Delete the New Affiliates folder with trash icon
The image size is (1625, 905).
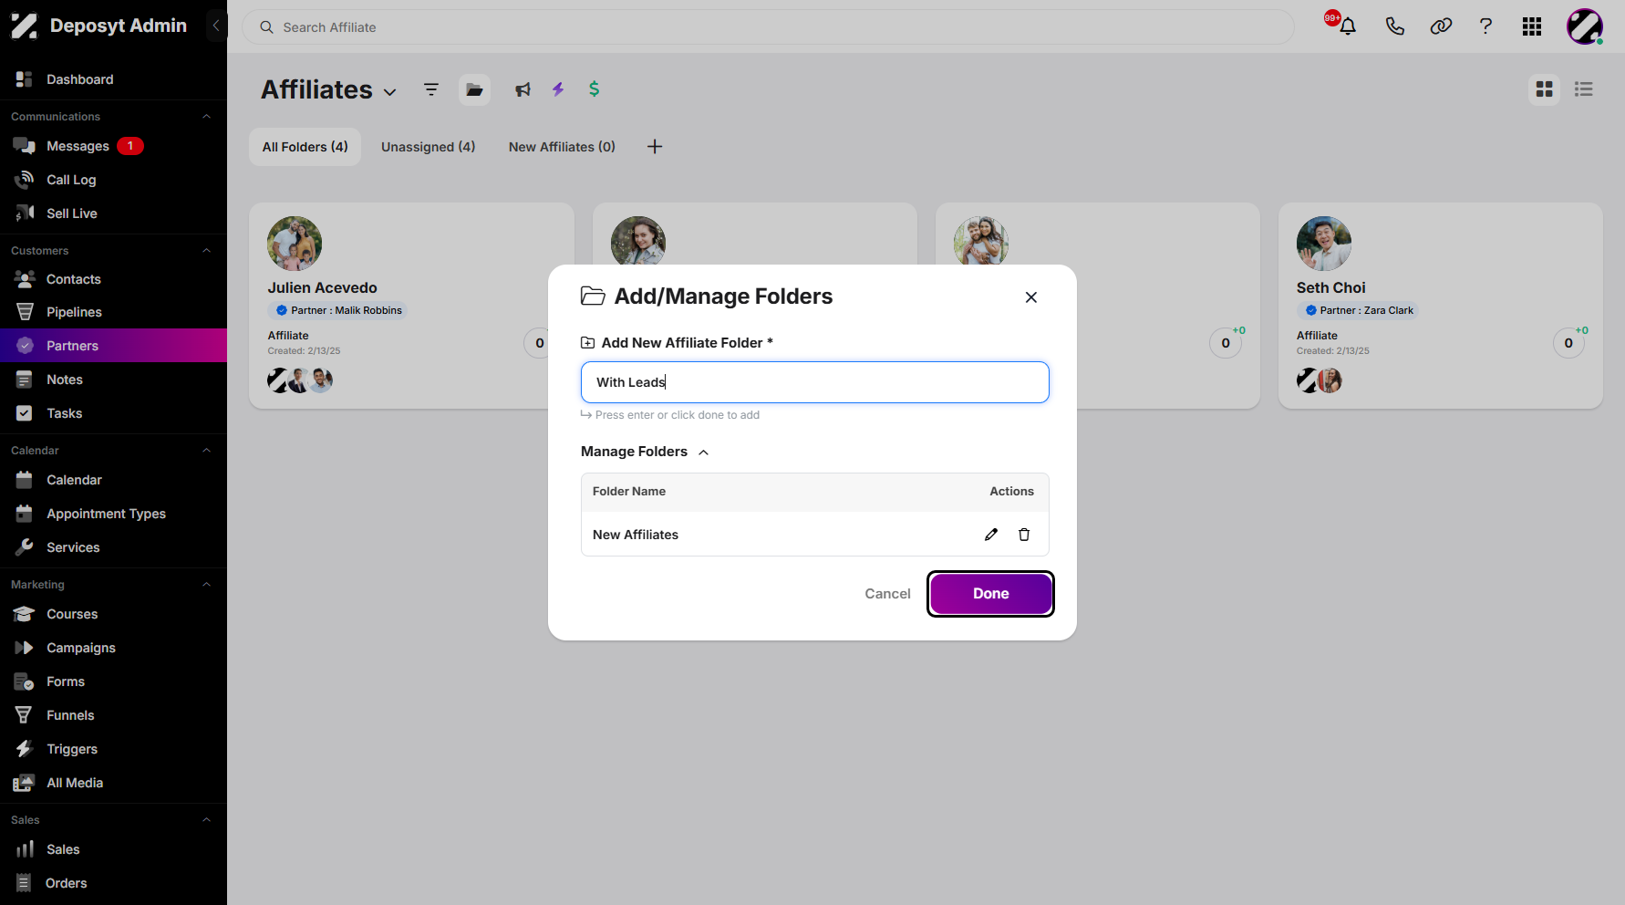[1024, 535]
